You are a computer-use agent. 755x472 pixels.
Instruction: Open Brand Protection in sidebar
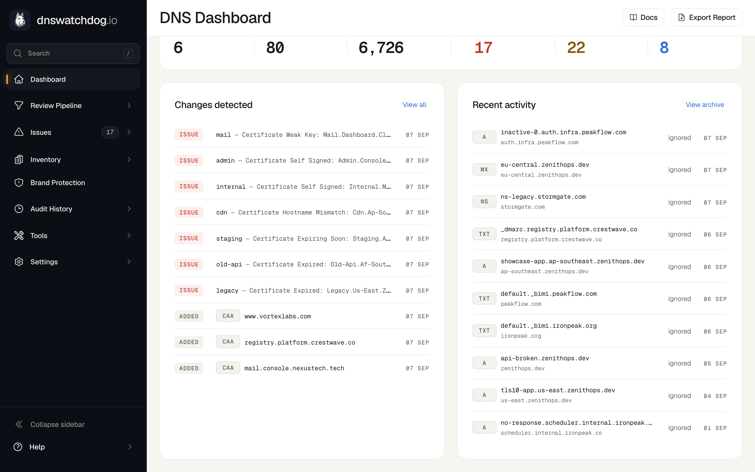pos(73,183)
